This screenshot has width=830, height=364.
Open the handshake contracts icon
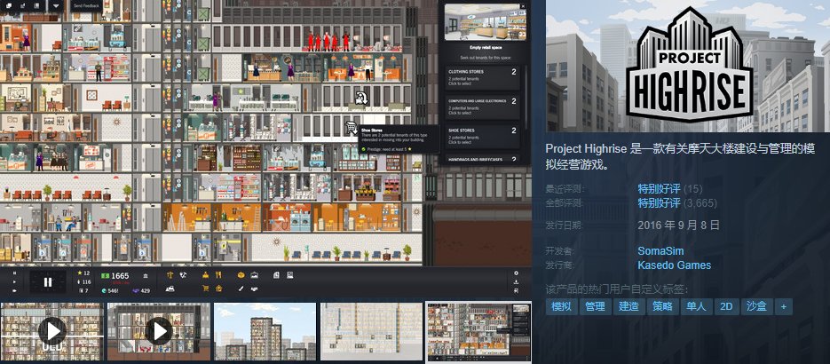pos(254,289)
